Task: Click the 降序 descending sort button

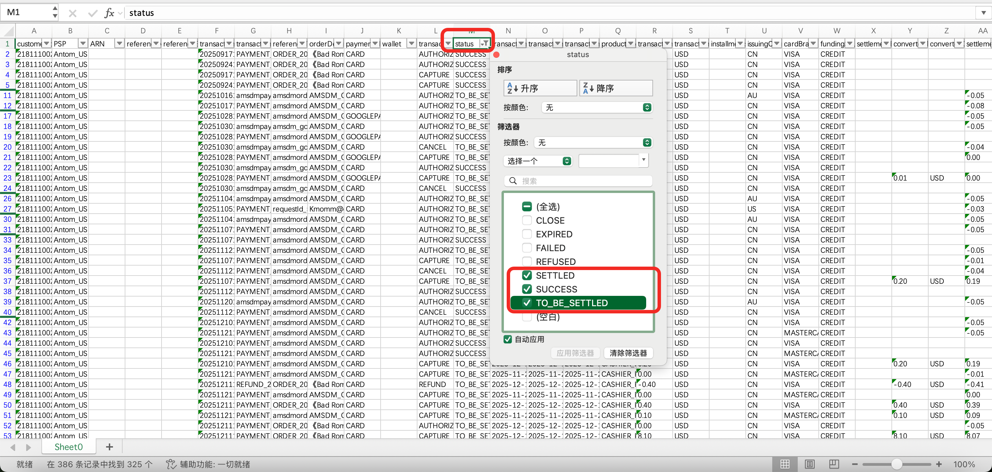Action: [x=616, y=88]
